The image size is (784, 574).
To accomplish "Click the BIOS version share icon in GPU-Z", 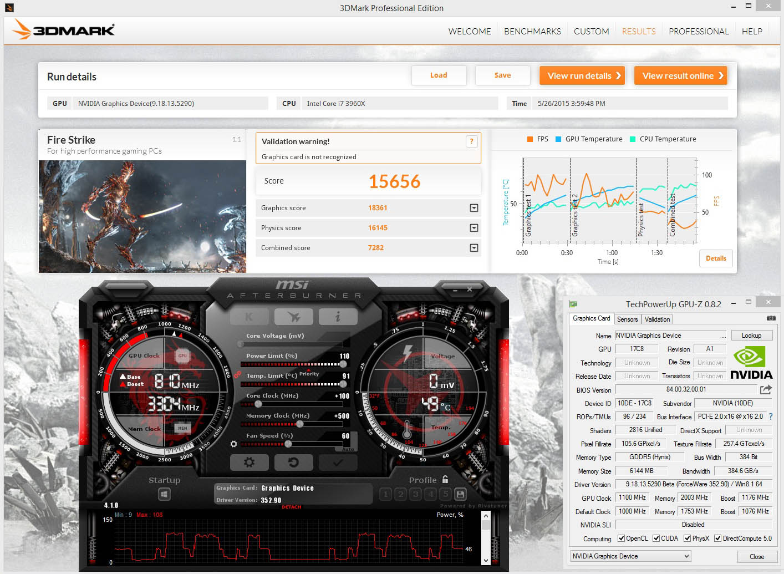I will pos(766,390).
